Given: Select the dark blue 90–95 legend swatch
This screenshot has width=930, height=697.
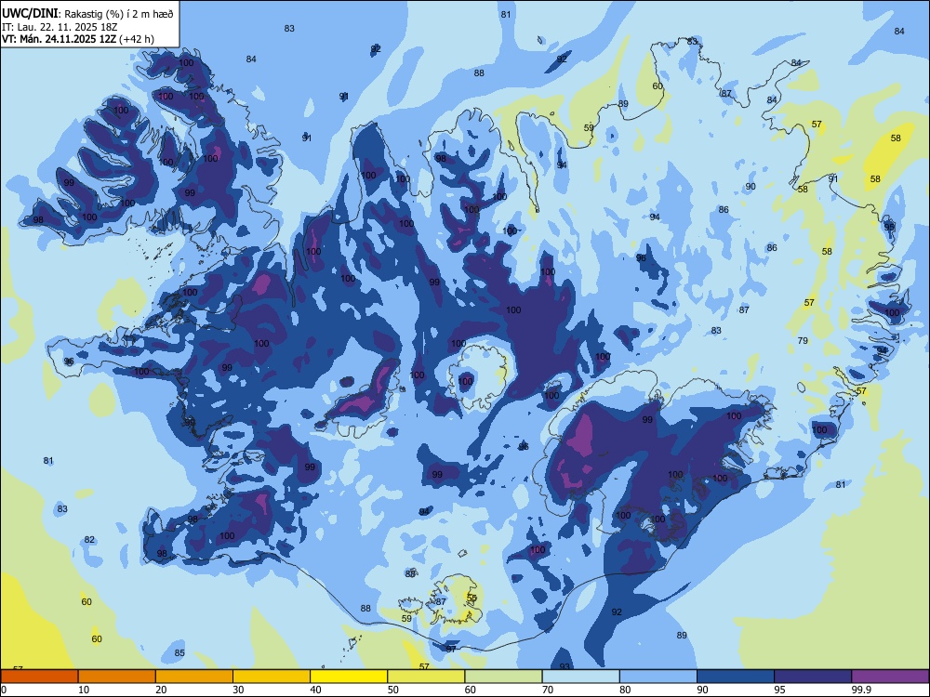Looking at the screenshot, I should (x=736, y=677).
